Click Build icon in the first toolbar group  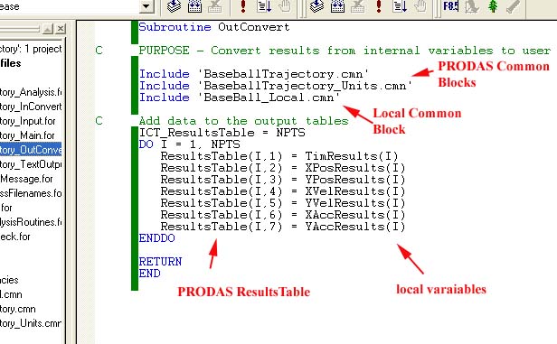point(194,6)
